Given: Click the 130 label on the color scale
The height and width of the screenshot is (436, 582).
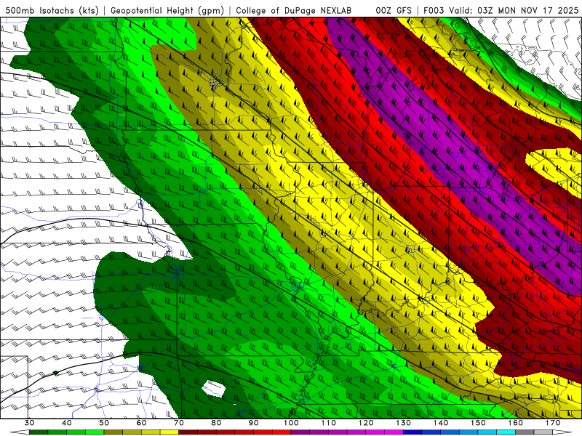Looking at the screenshot, I should tap(403, 423).
